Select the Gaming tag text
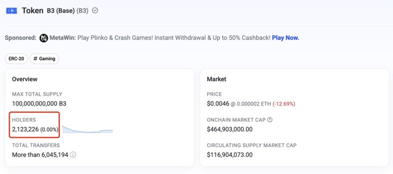 (47, 59)
